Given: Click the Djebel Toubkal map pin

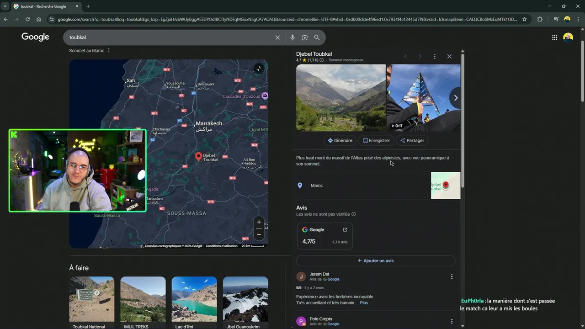Looking at the screenshot, I should point(198,157).
